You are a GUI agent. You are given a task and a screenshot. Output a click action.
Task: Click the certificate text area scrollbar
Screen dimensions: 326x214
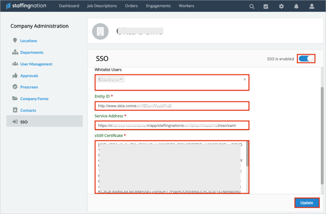click(x=248, y=154)
